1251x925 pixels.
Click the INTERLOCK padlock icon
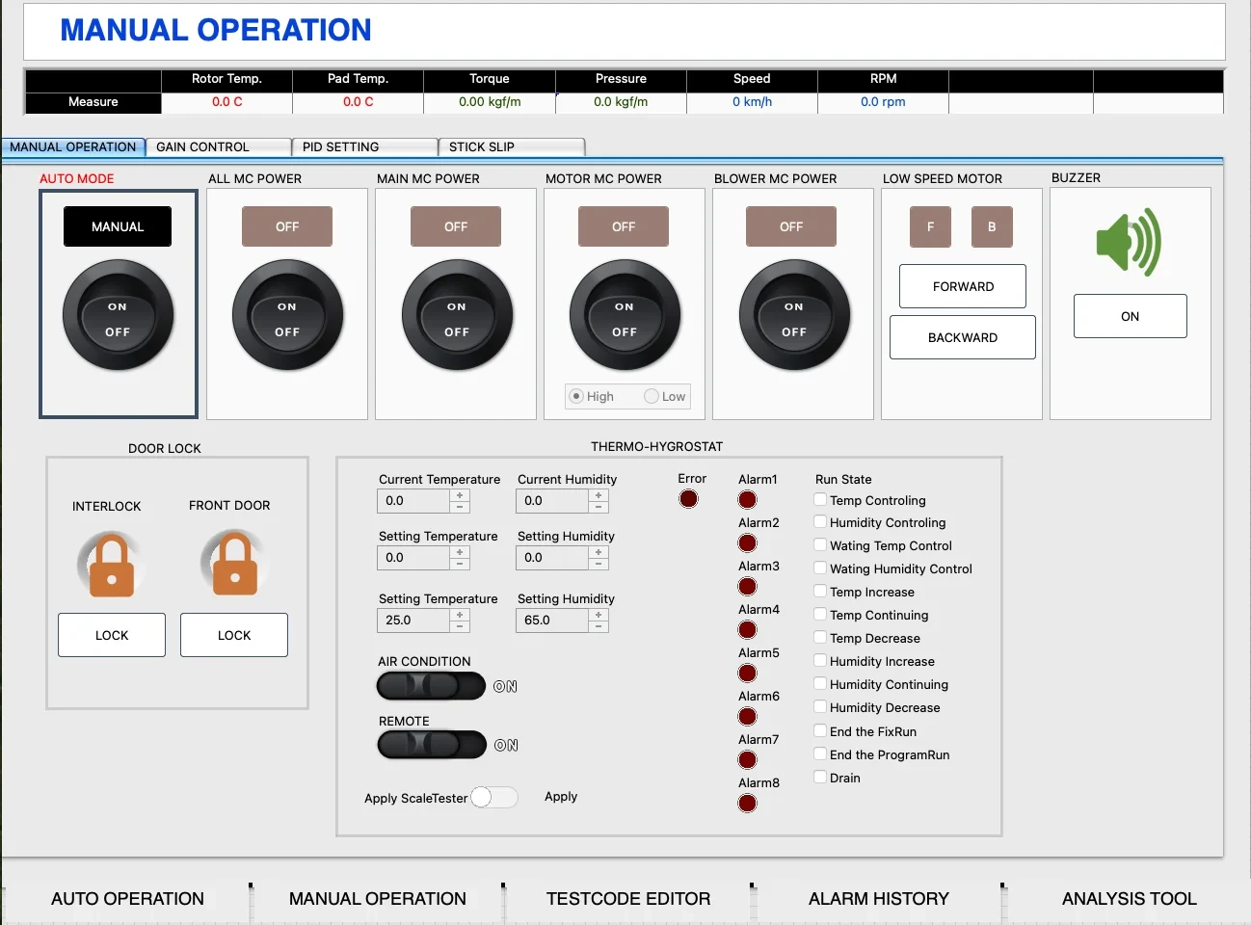112,565
